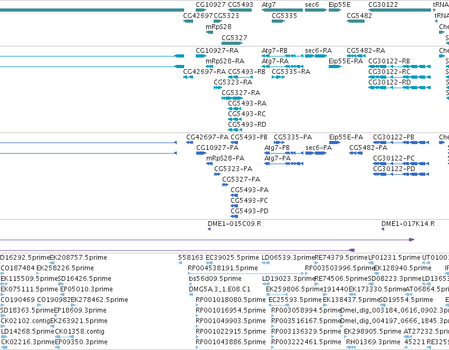Click the DMG5A.3_1.E08.C1 label
449x350 pixels.
[219, 289]
